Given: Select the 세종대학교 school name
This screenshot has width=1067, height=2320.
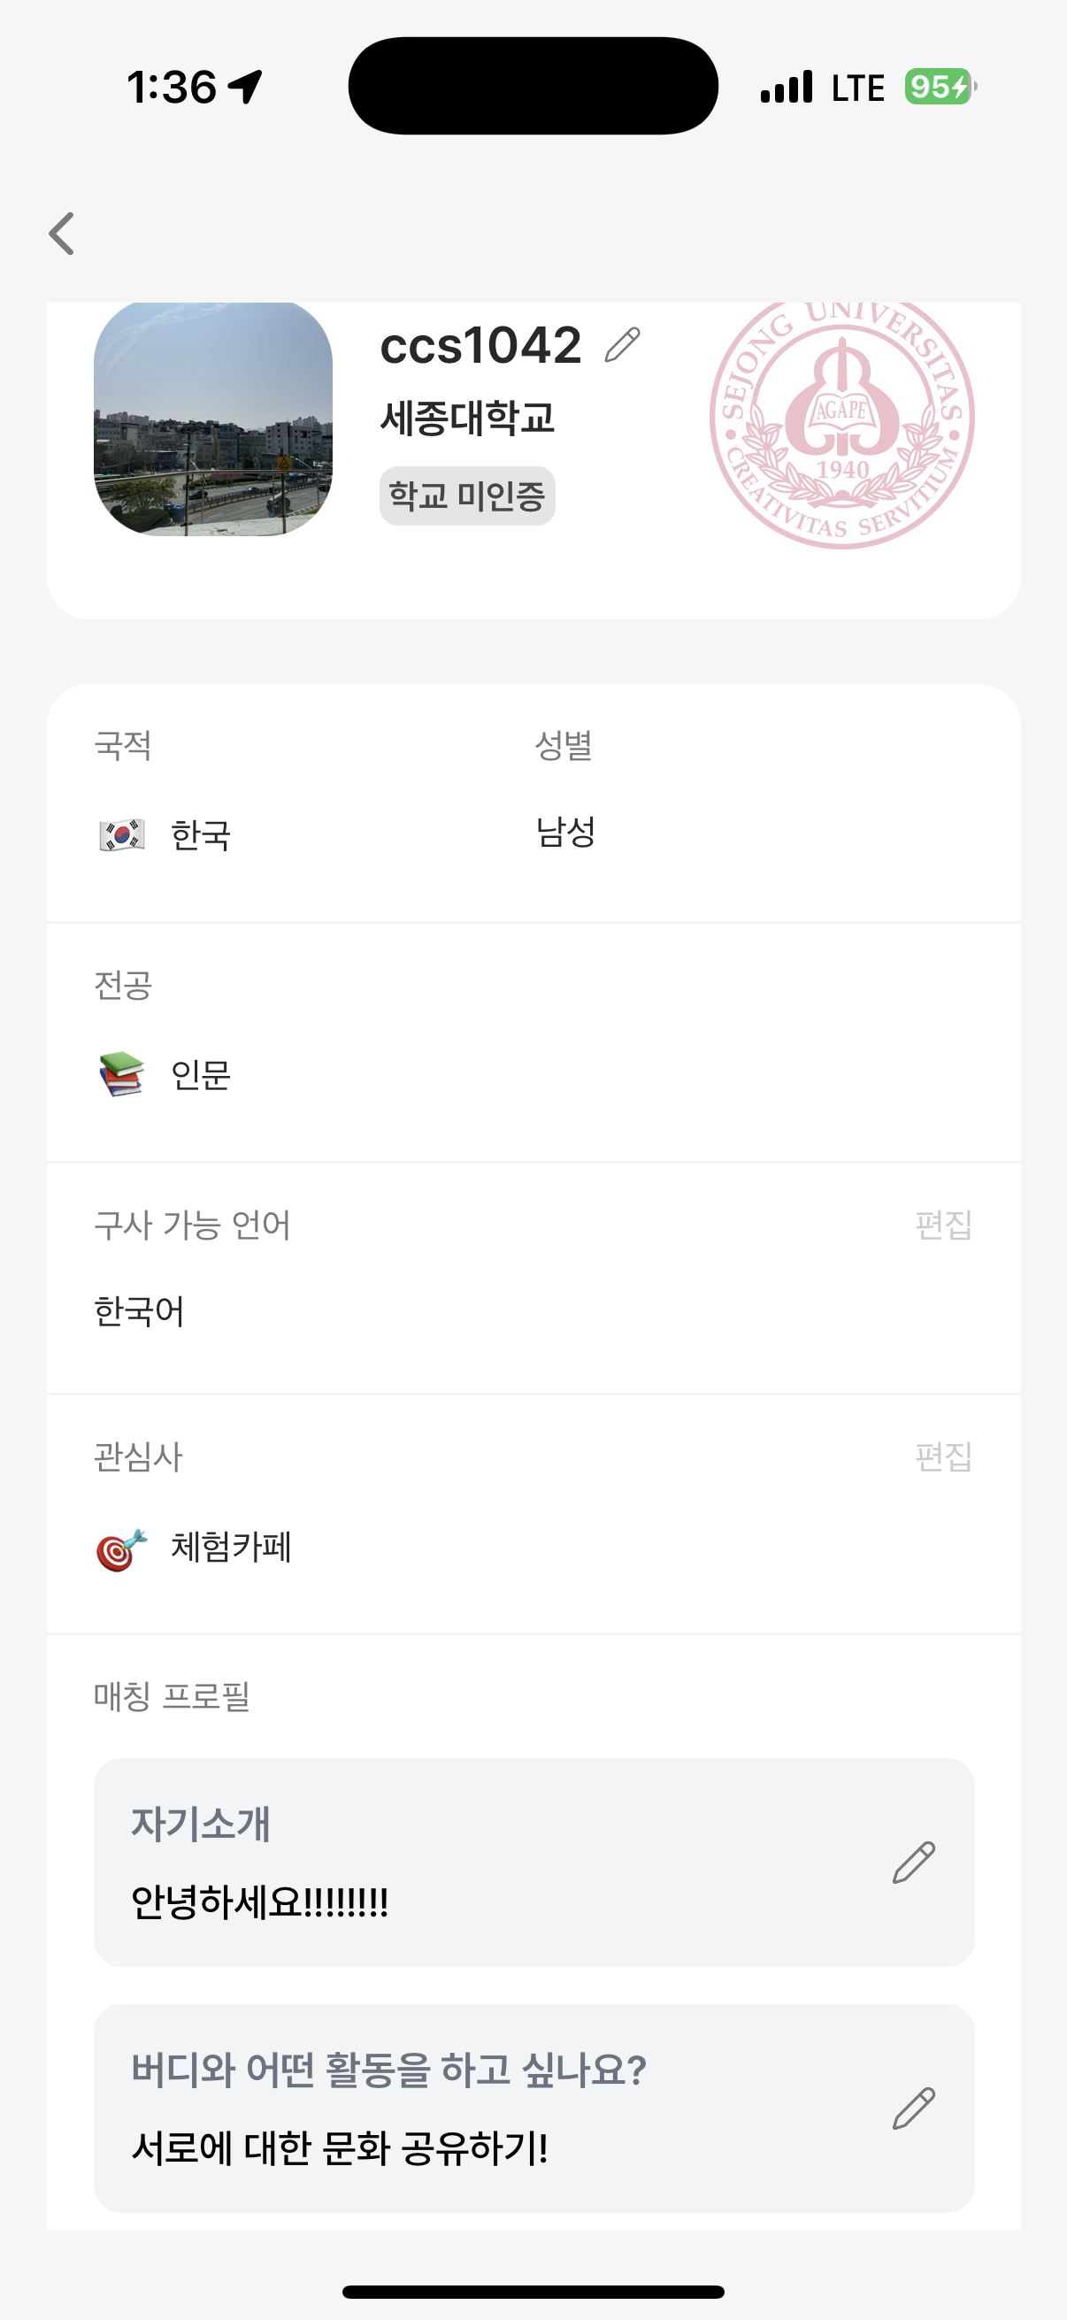Looking at the screenshot, I should point(467,418).
